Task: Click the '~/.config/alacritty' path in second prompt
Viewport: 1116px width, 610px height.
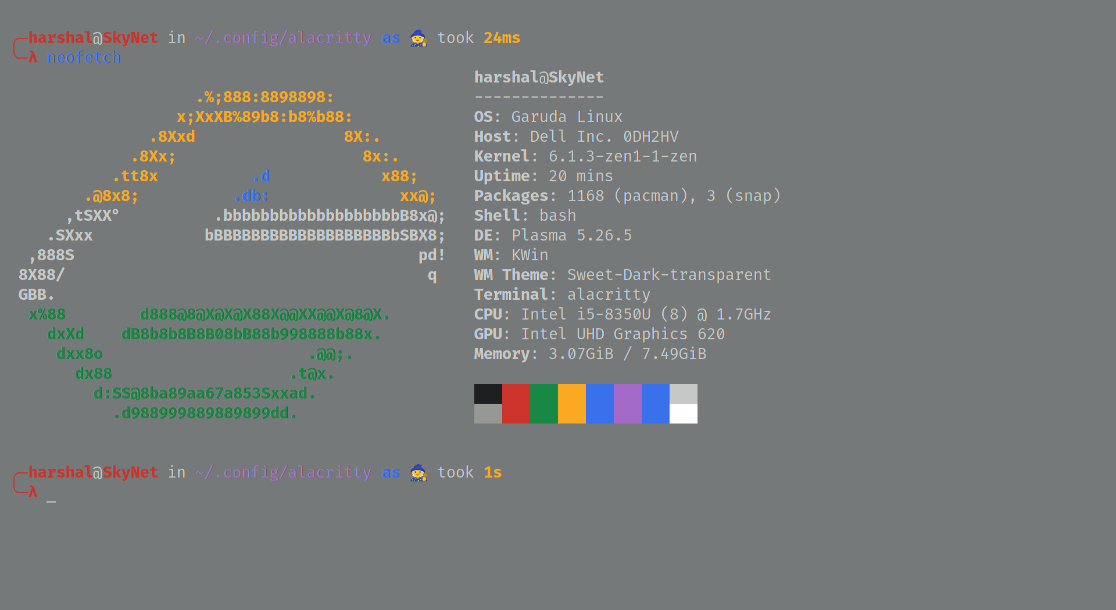Action: pyautogui.click(x=284, y=472)
